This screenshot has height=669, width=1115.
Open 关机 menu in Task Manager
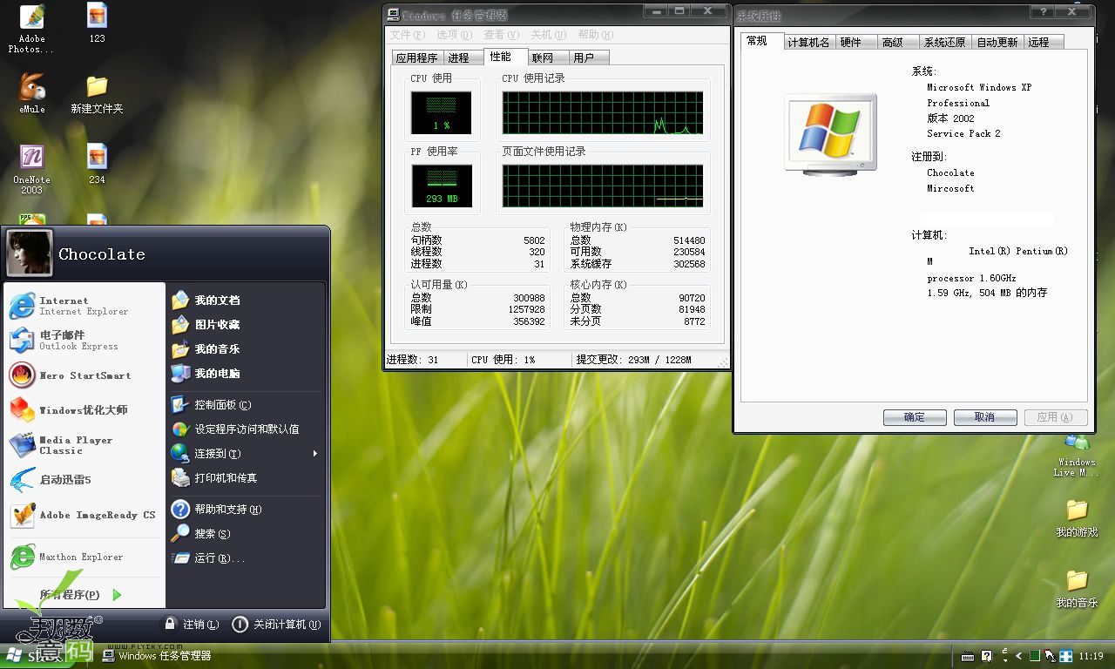click(x=548, y=35)
